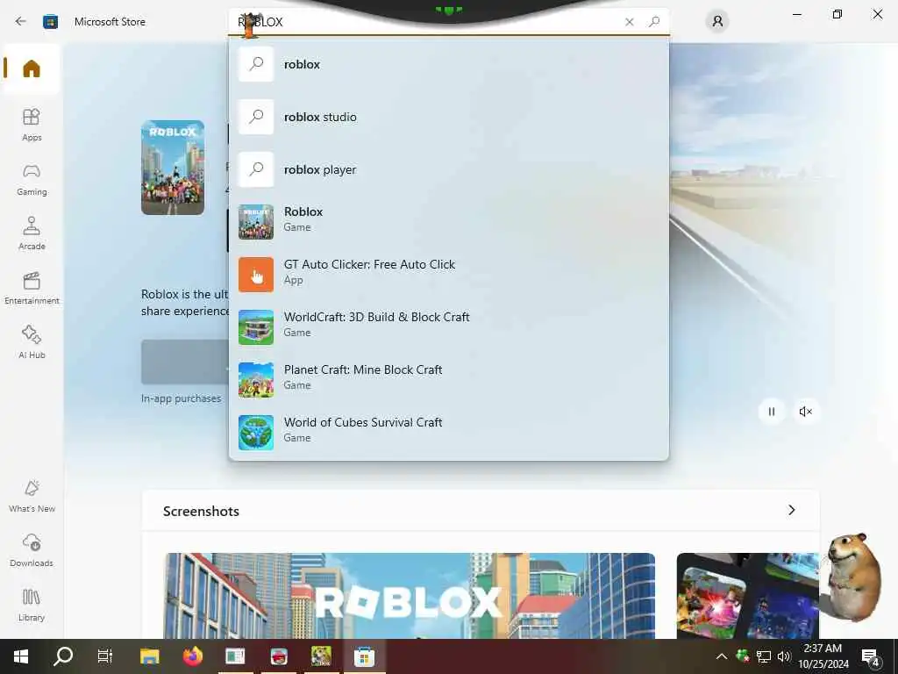The height and width of the screenshot is (674, 898).
Task: Switch to Microsoft Store taskbar icon
Action: click(364, 656)
